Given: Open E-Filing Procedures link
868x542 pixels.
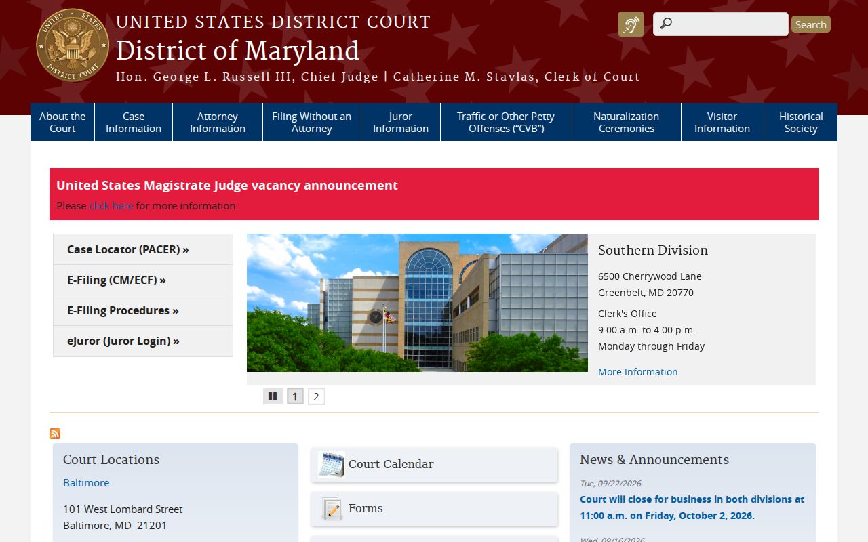Looking at the screenshot, I should click(143, 310).
